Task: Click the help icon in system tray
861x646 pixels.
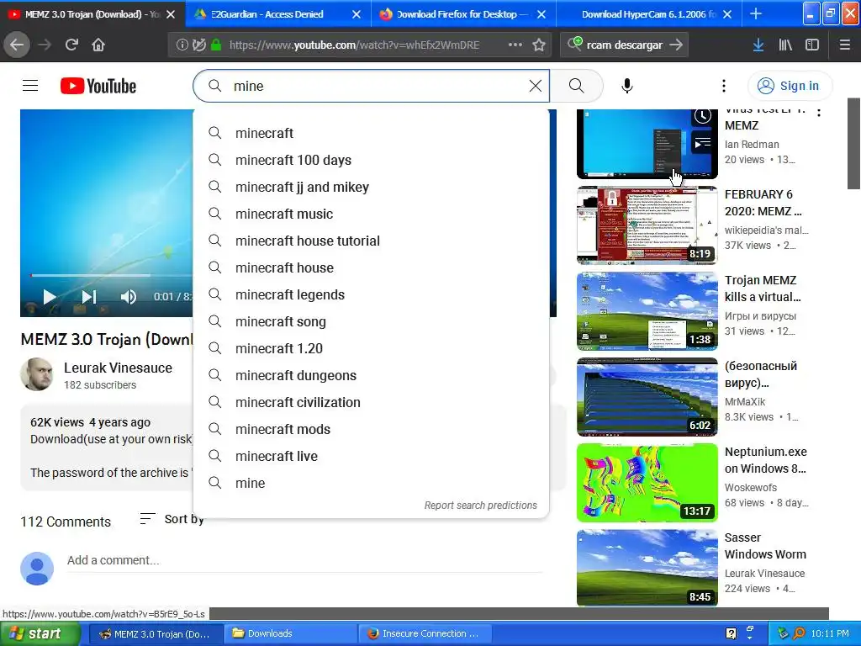Action: tap(731, 633)
